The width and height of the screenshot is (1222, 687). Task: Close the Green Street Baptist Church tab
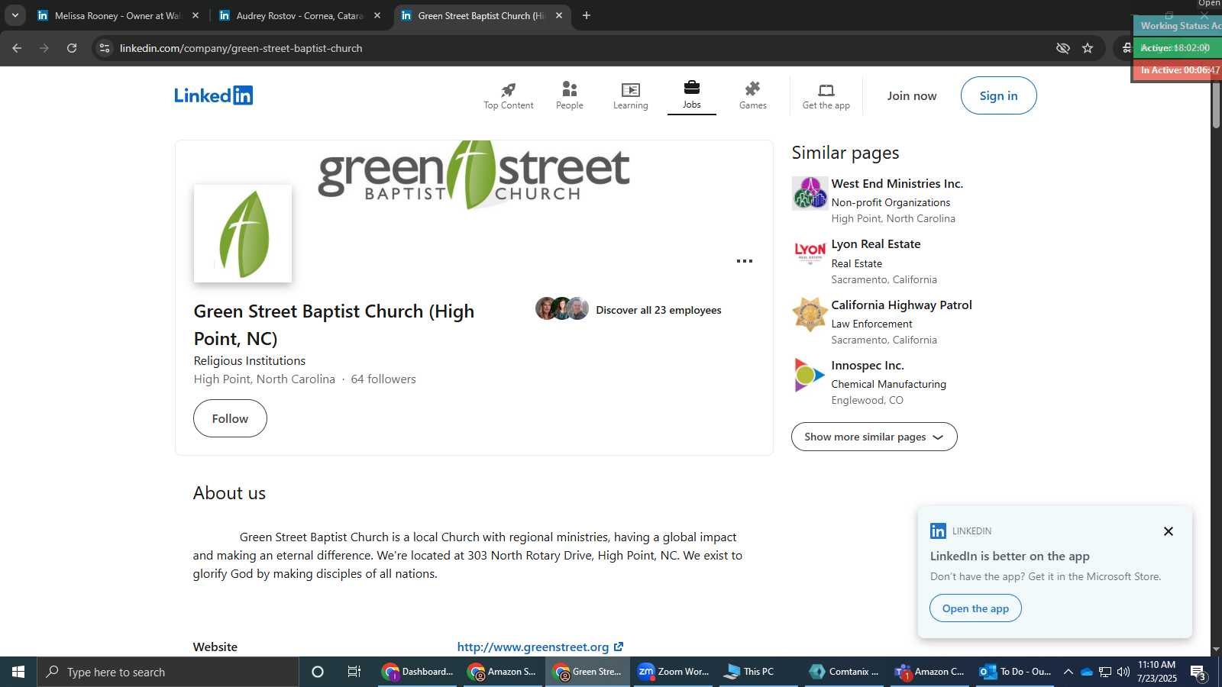pyautogui.click(x=559, y=15)
